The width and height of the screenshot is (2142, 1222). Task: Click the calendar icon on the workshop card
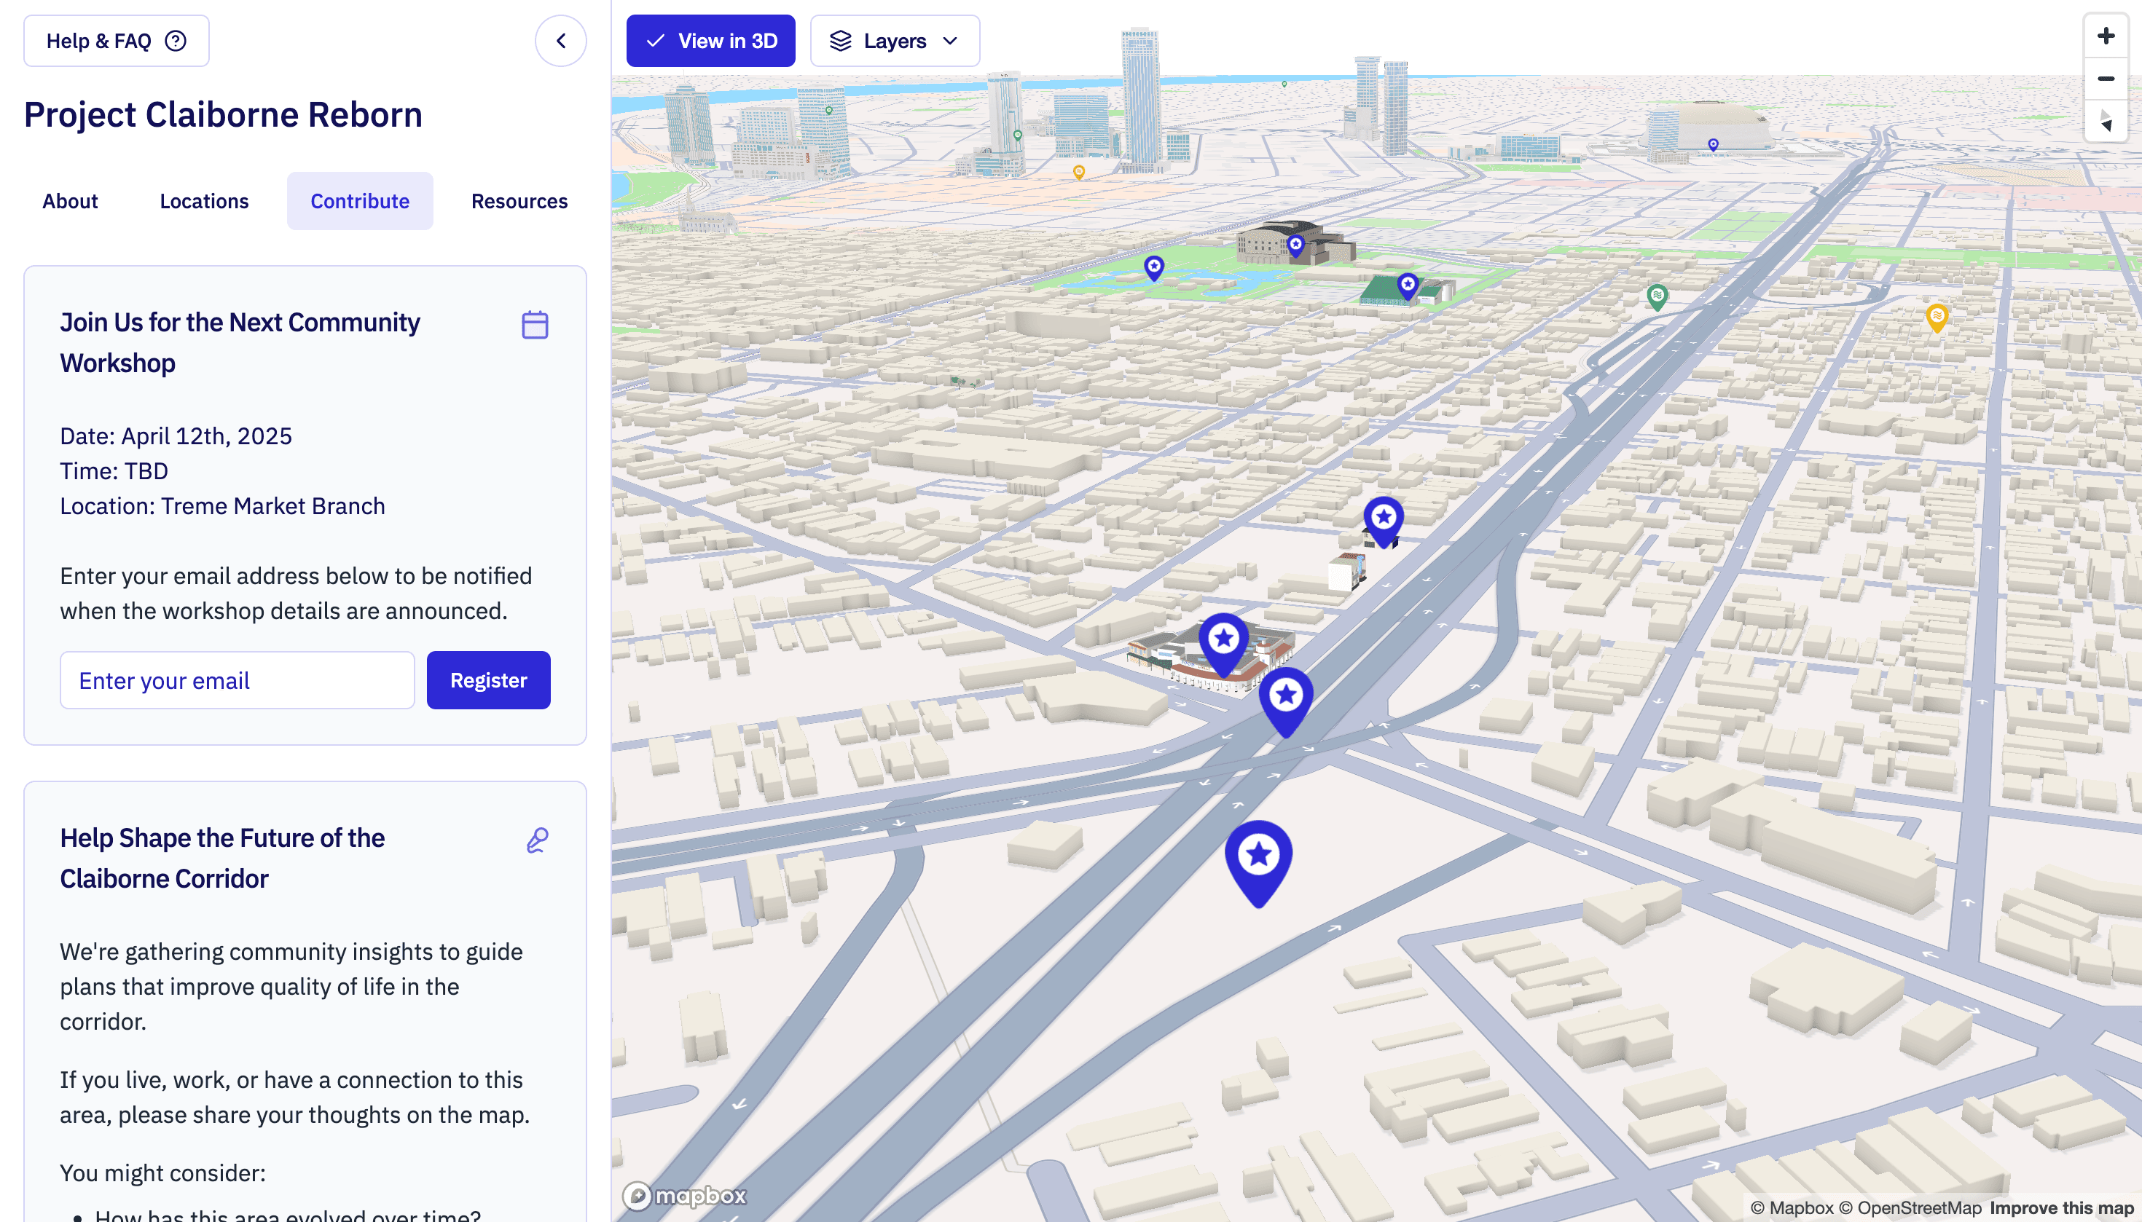pyautogui.click(x=535, y=325)
